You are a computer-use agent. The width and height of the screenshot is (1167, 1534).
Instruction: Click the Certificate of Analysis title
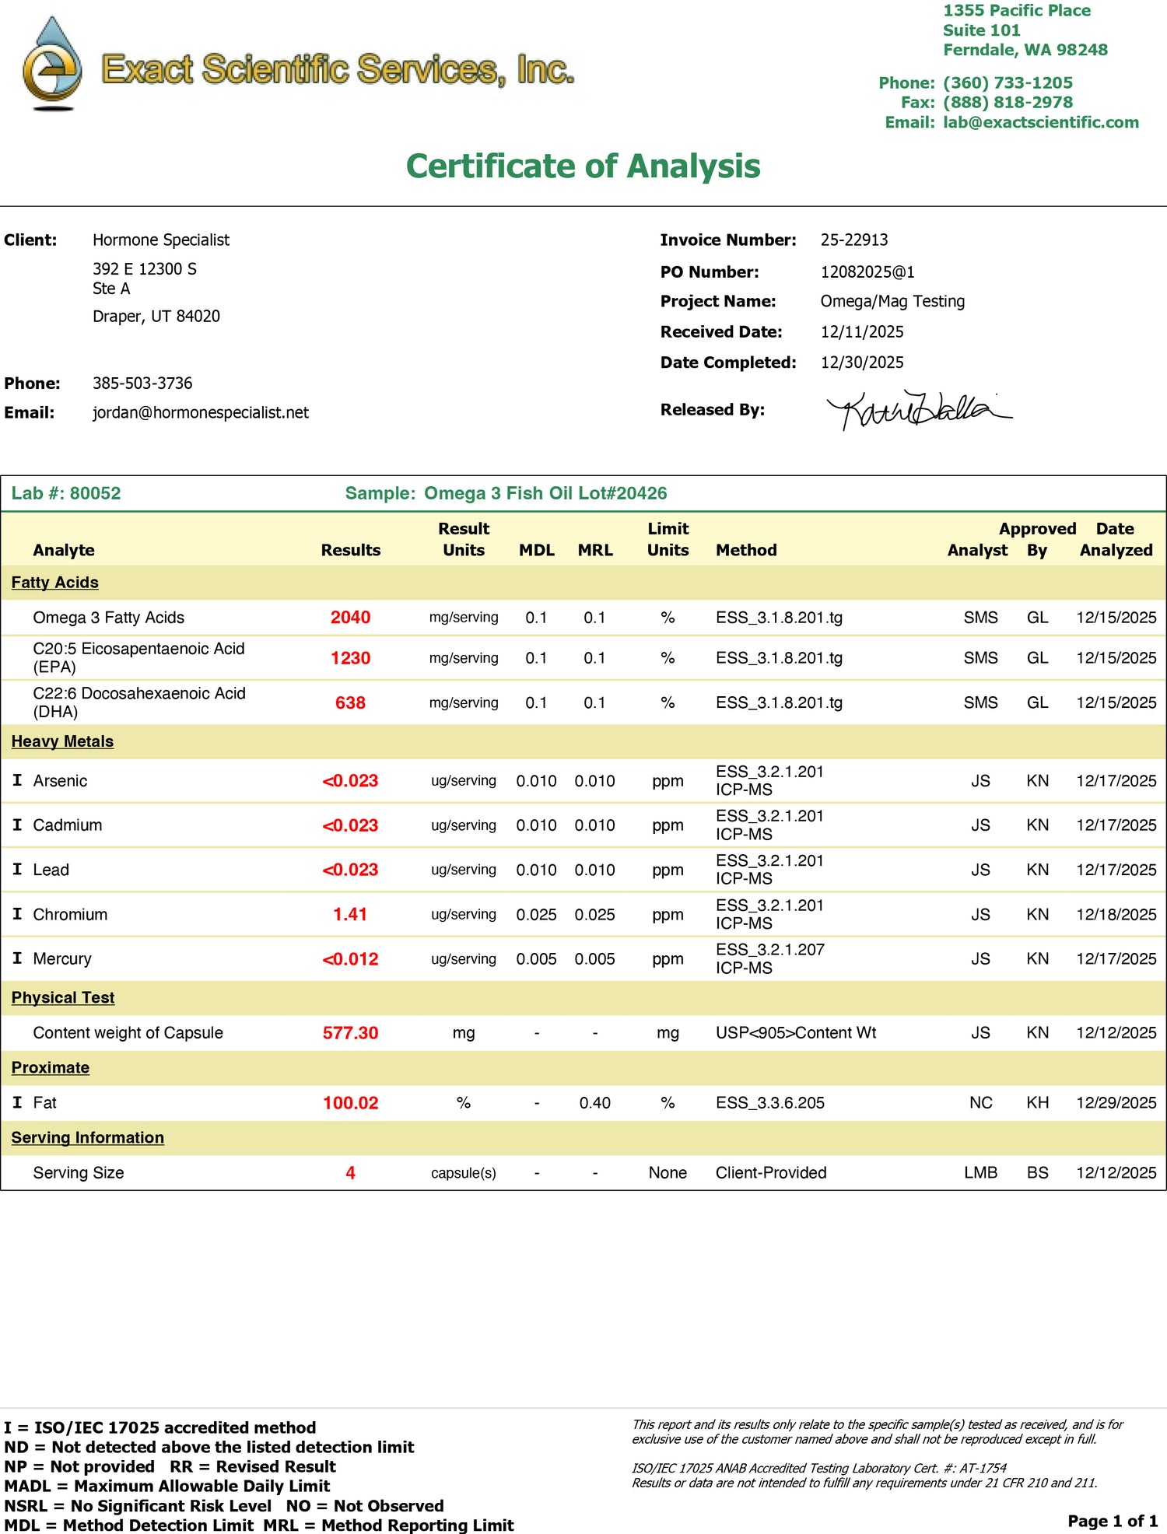click(583, 166)
